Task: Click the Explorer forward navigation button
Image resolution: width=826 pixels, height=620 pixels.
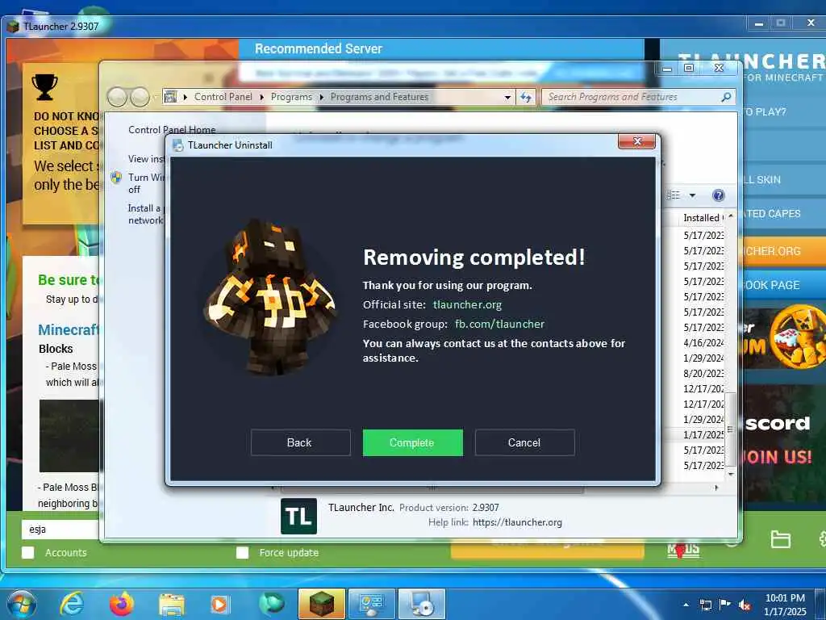Action: (x=140, y=97)
